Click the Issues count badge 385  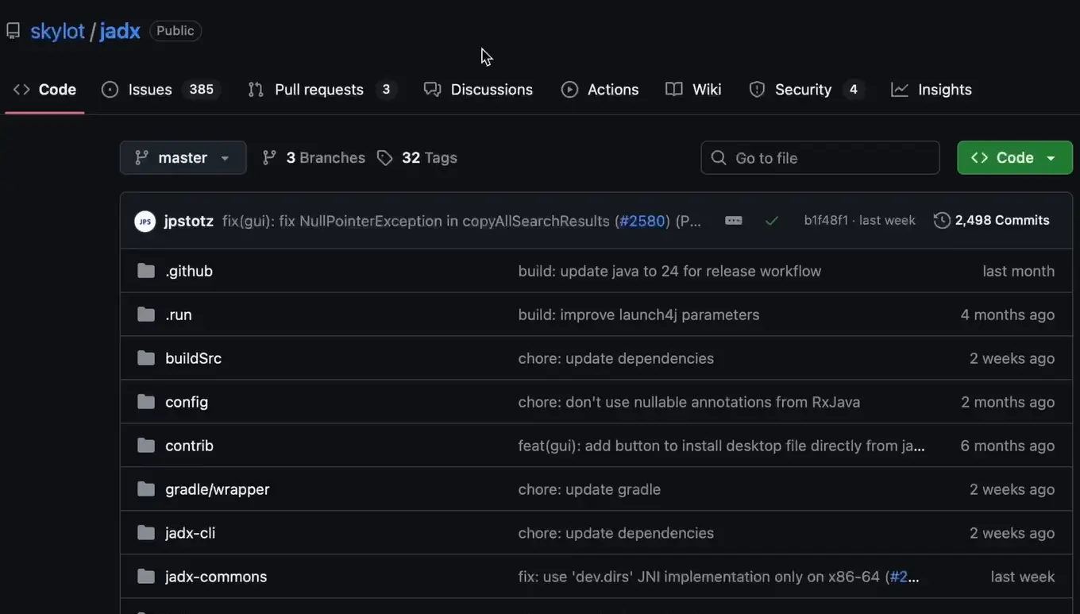pyautogui.click(x=202, y=90)
